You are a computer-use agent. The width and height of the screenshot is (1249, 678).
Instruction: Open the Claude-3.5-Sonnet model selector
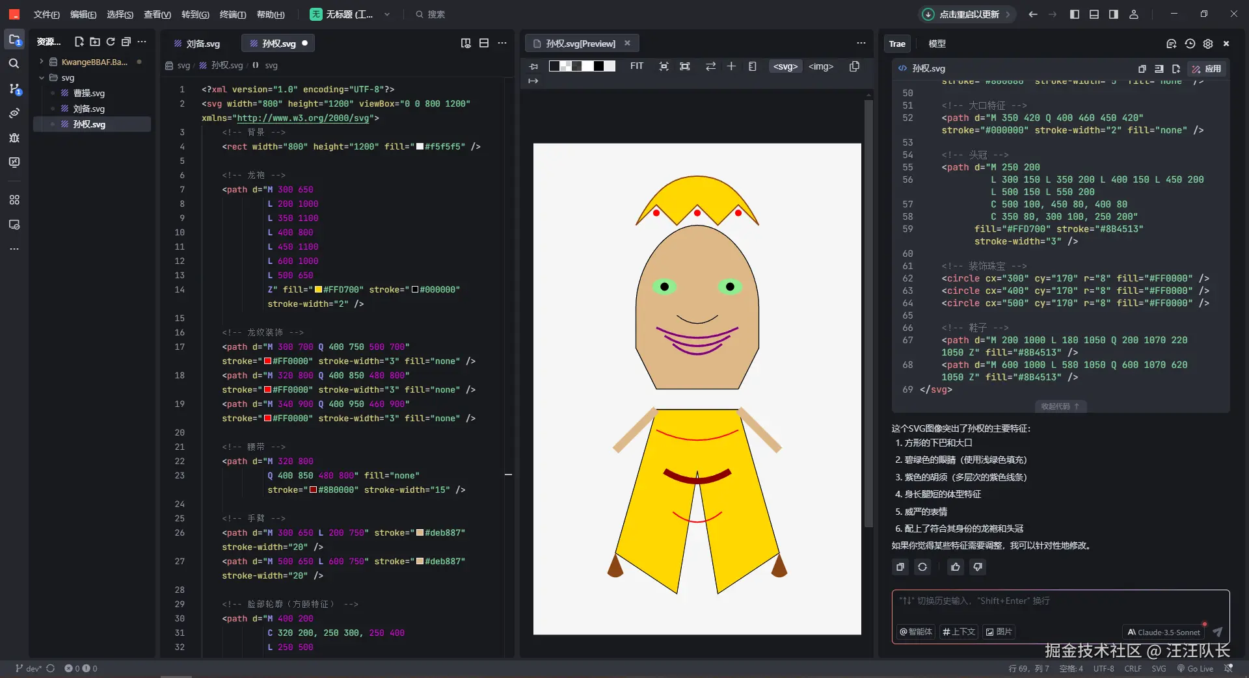[1163, 632]
